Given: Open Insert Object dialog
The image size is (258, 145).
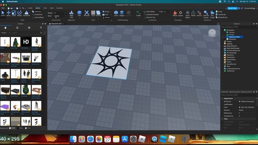Looking at the screenshot, I should 187,14.
